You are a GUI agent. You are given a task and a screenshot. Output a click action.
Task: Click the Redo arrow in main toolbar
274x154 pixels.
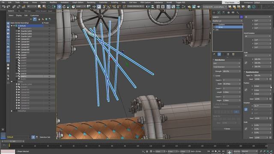(8, 7)
